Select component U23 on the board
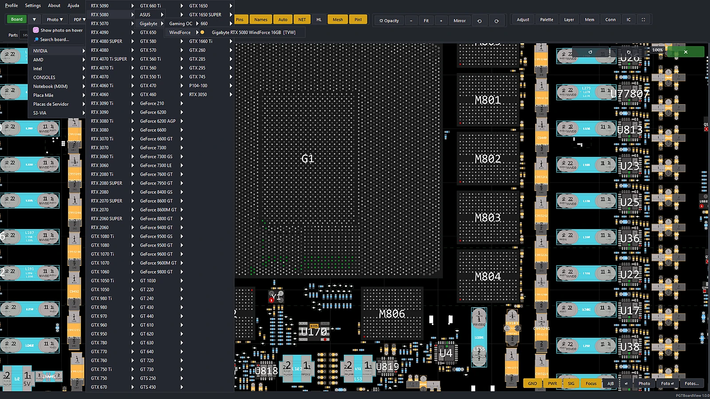Viewport: 710px width, 399px height. [x=630, y=166]
